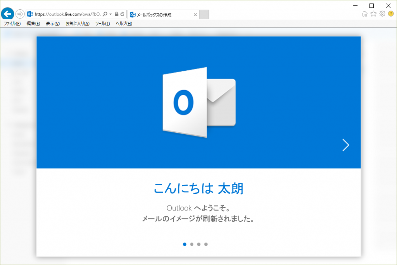Open the 表示(V) menu
This screenshot has width=397, height=265.
click(53, 24)
